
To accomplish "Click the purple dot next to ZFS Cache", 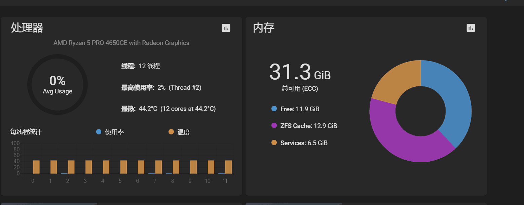I will (273, 125).
